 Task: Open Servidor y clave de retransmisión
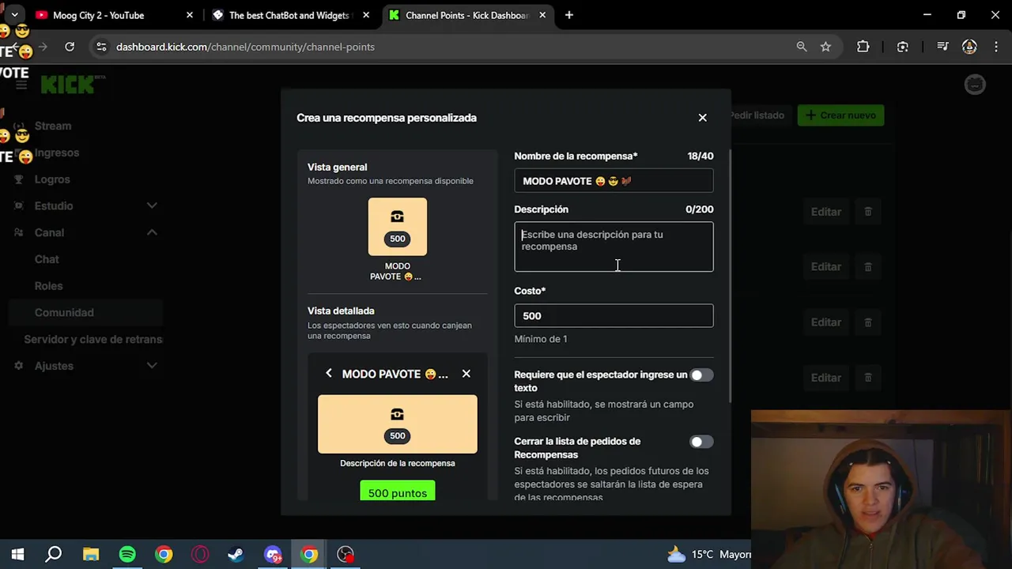point(93,339)
